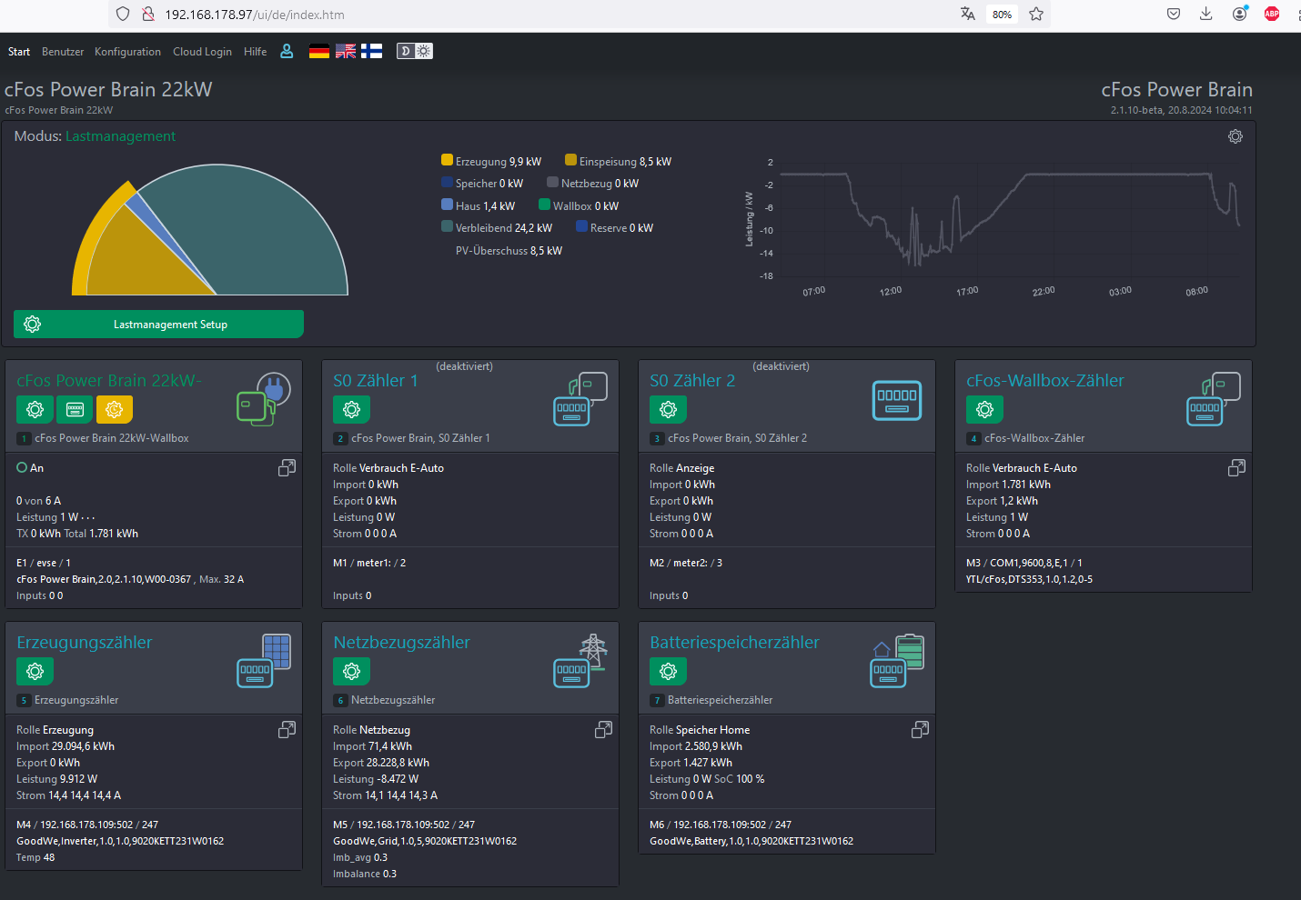
Task: Click cFos-Wallbox-Zähler meter device icon
Action: pyautogui.click(x=1214, y=398)
